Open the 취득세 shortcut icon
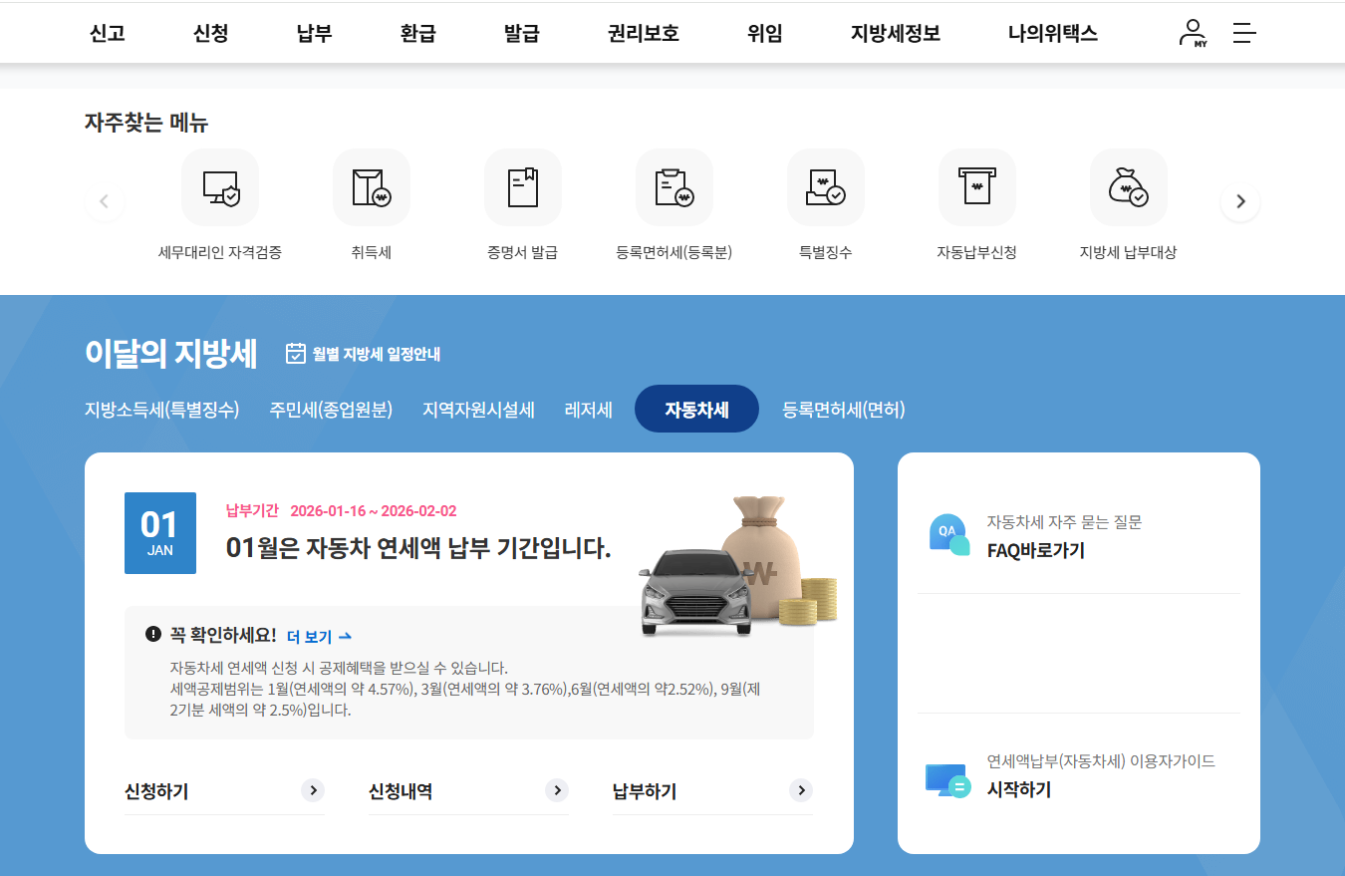This screenshot has height=876, width=1345. (x=372, y=187)
